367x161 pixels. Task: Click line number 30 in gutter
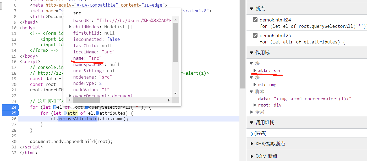point(14,141)
